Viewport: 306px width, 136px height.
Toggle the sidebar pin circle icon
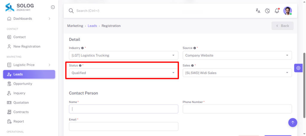click(x=53, y=7)
